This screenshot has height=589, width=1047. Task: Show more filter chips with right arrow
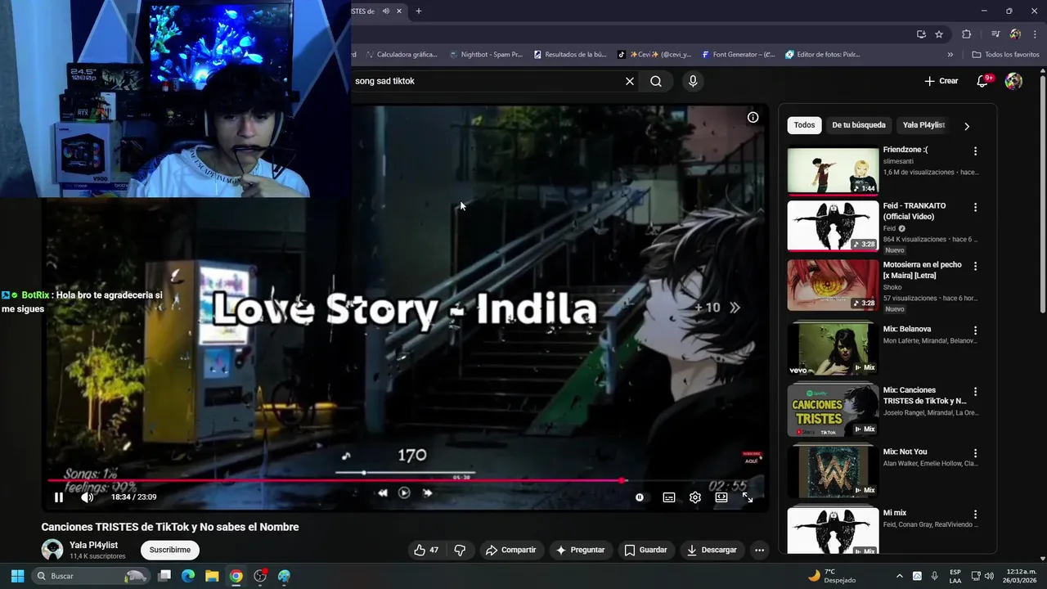[x=966, y=126]
